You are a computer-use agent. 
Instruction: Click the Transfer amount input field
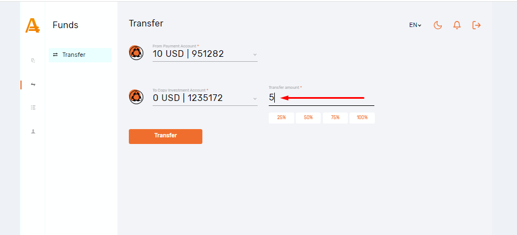point(321,98)
